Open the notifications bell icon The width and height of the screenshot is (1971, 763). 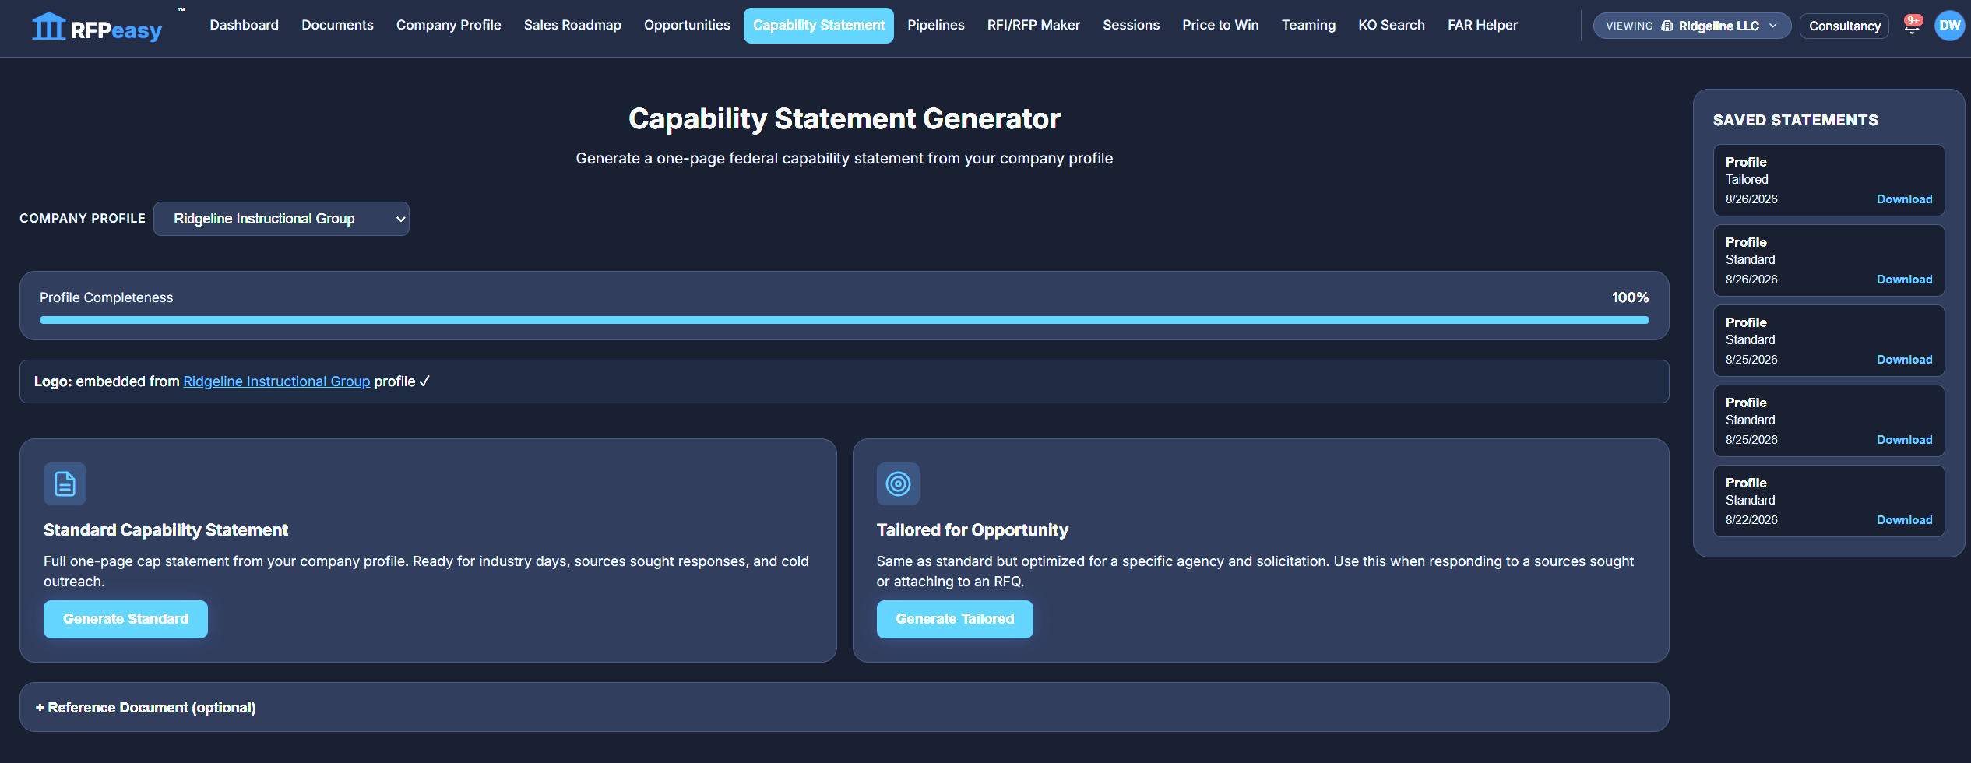click(x=1911, y=26)
